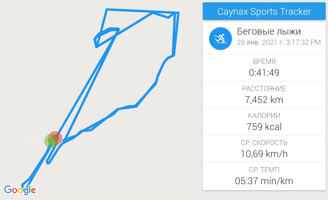Viewport: 328px width, 200px height.
Task: Click the СР. СКОРОСТЬ label
Action: point(264,143)
